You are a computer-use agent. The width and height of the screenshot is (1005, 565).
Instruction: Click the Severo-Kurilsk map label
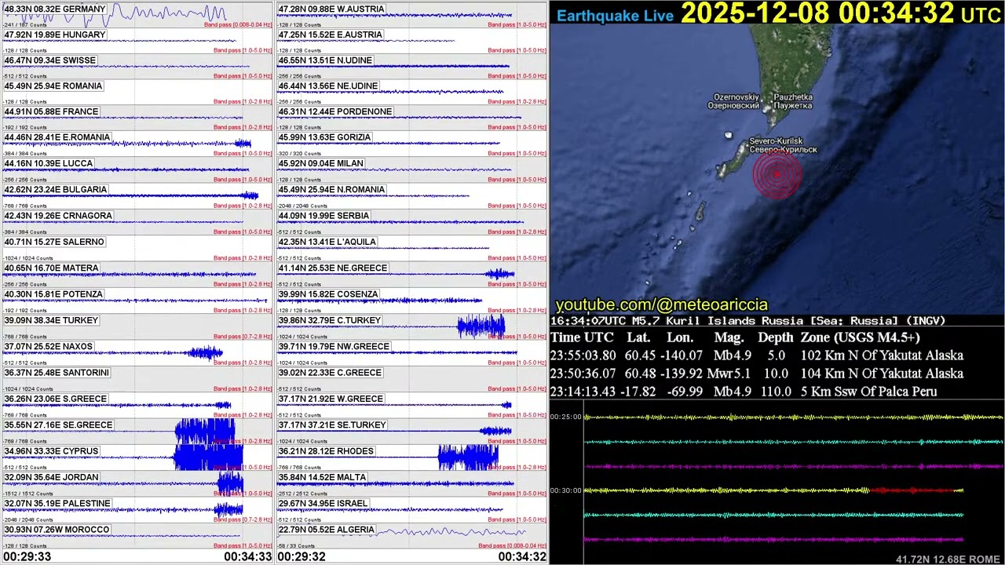tap(782, 145)
